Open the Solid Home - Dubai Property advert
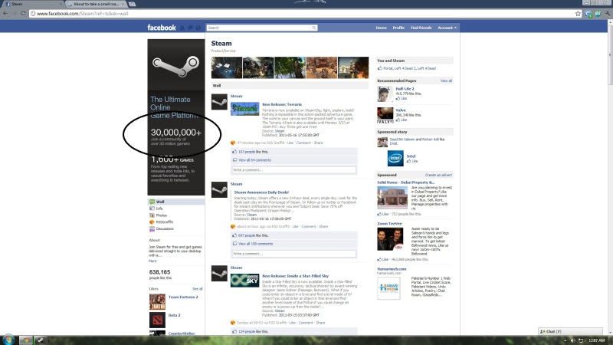 click(x=406, y=182)
